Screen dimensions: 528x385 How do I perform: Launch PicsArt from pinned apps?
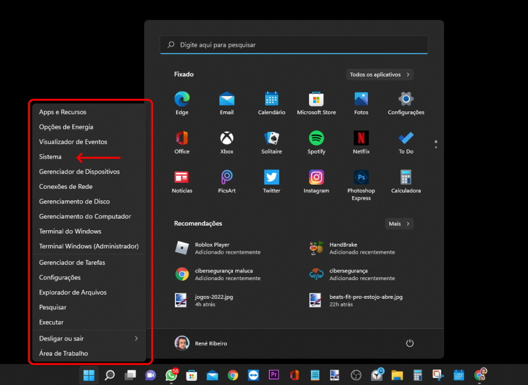[x=226, y=182]
